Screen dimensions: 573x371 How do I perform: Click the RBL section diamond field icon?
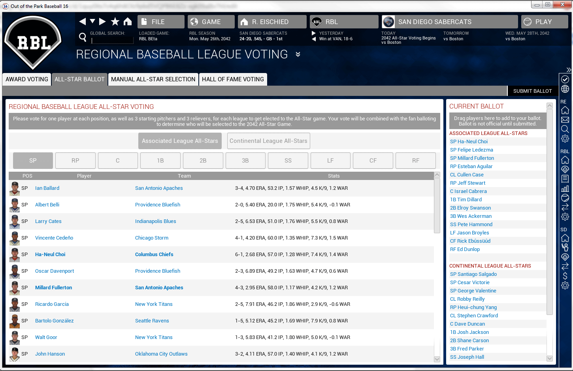pyautogui.click(x=565, y=169)
